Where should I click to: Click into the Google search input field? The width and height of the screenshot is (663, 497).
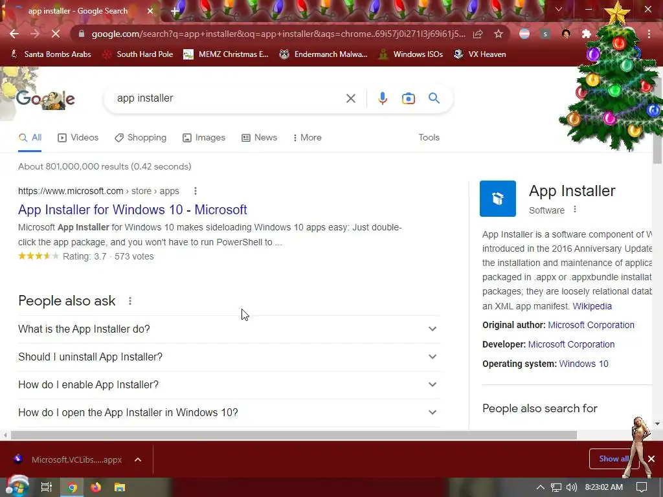tap(229, 98)
